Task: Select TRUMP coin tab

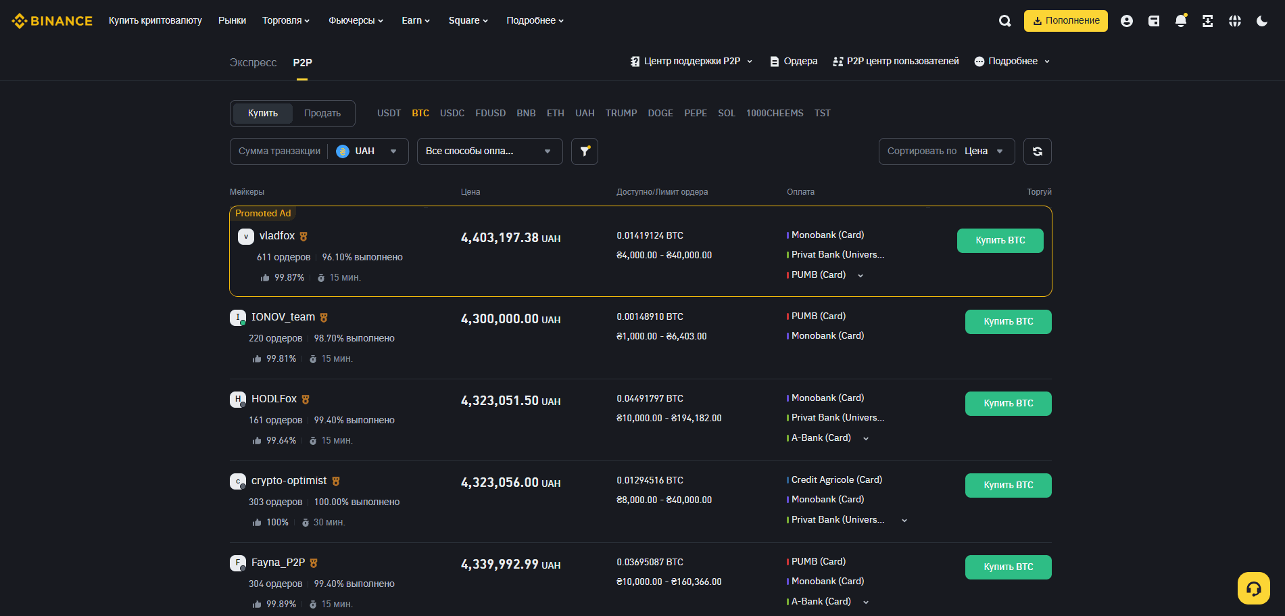Action: click(621, 114)
